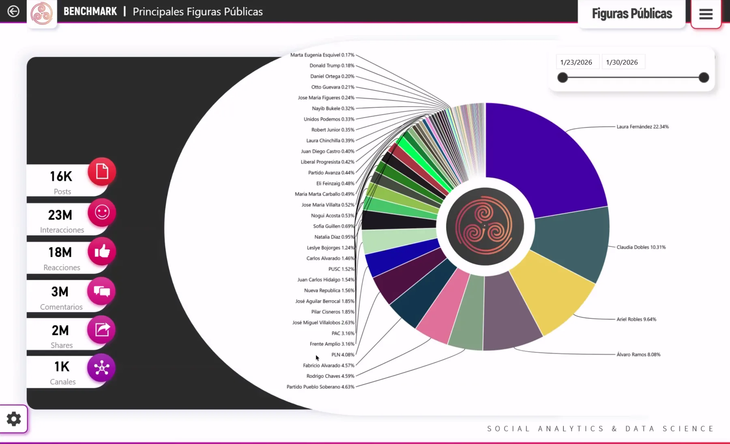Click the left date slider handle
730x444 pixels.
click(563, 77)
